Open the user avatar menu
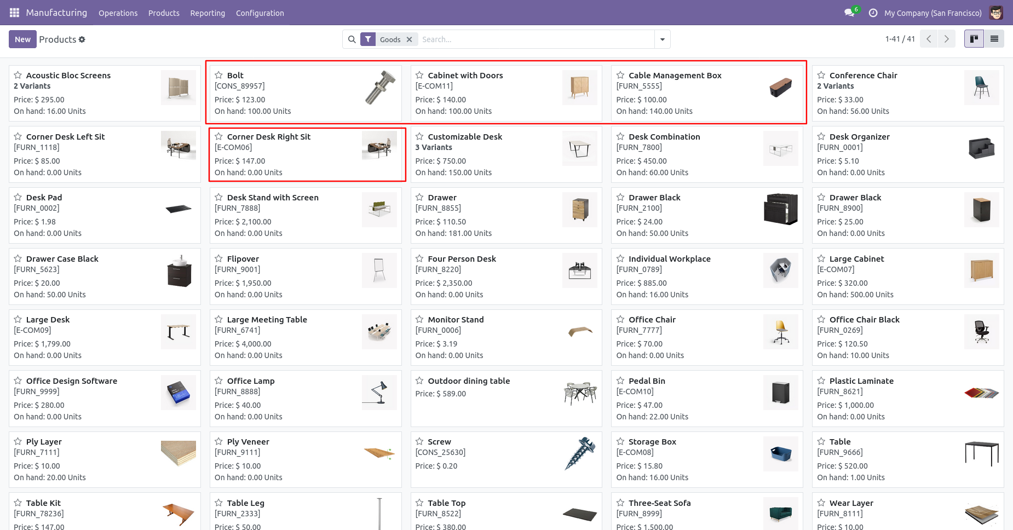1013x530 pixels. click(x=996, y=13)
